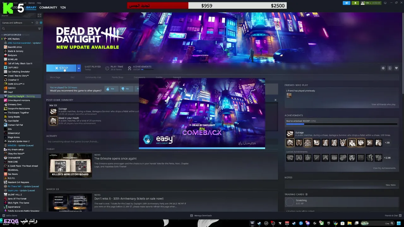The image size is (404, 227).
Task: Open Steam announcements megaphone icon
Action: pos(347,3)
